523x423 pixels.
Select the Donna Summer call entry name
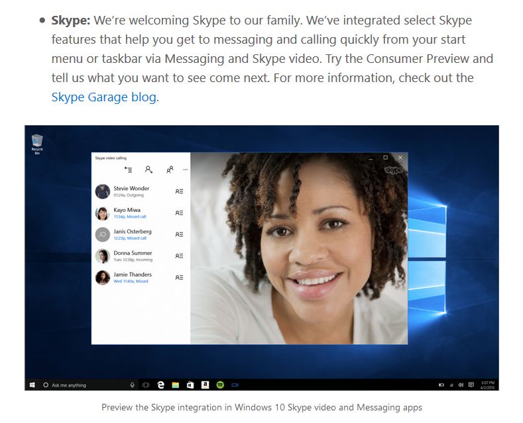point(133,253)
